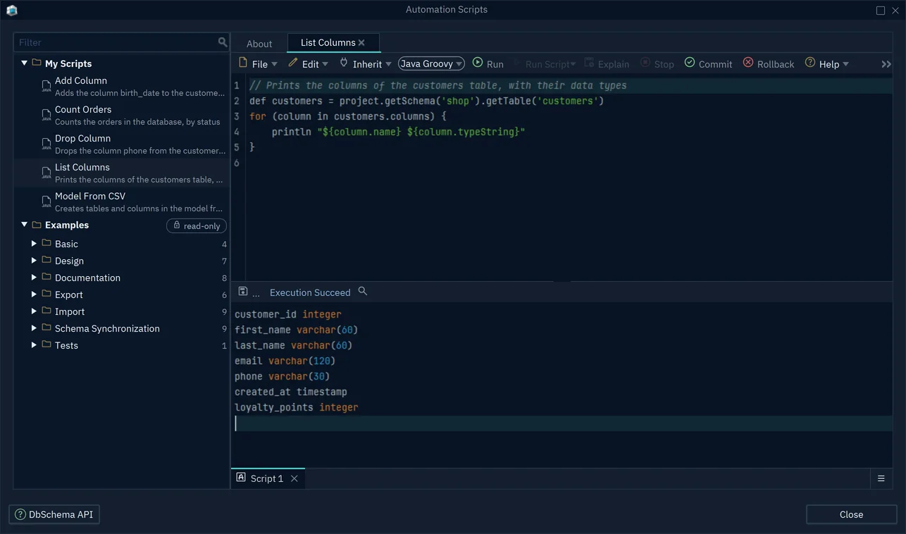
Task: Open the Edit dropdown menu
Action: [309, 63]
